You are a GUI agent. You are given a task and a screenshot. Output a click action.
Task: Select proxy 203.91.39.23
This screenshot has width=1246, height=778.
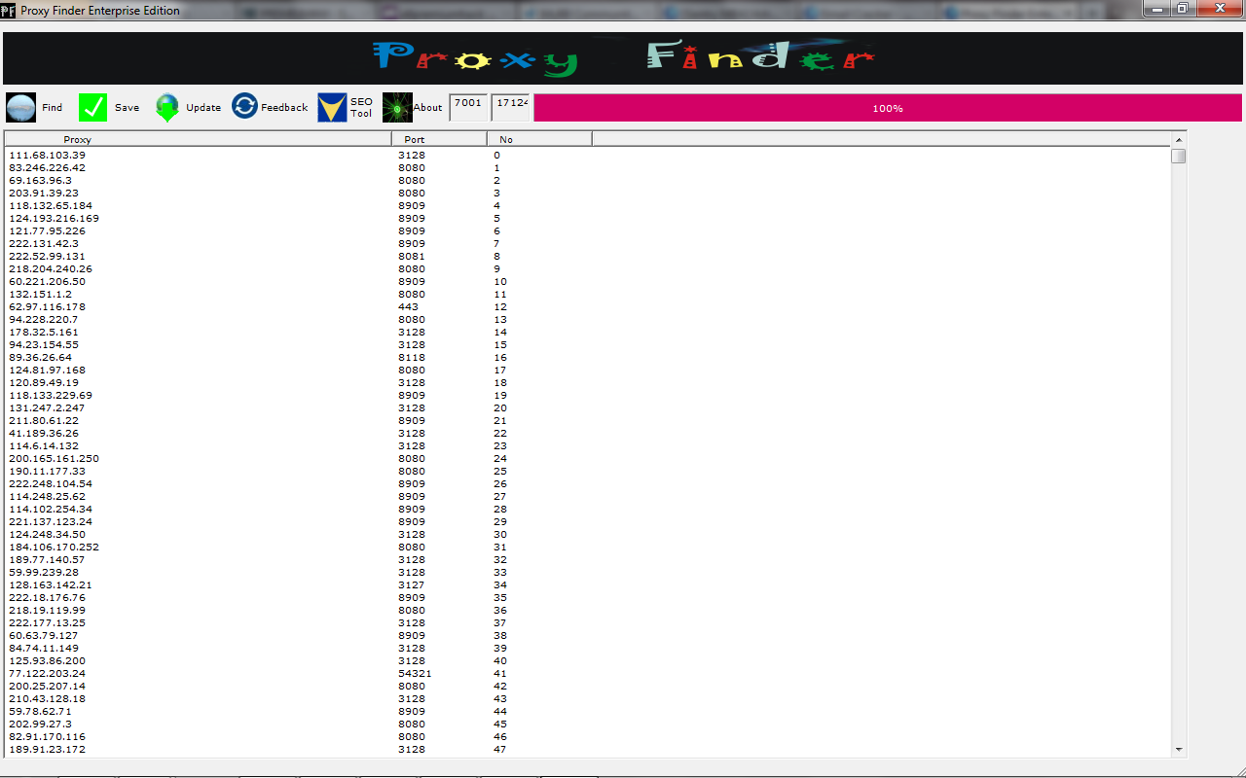coord(44,193)
